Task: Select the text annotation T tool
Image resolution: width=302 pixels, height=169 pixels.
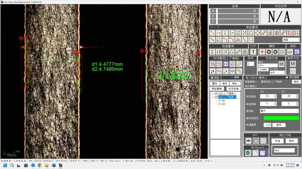Action: point(253,51)
